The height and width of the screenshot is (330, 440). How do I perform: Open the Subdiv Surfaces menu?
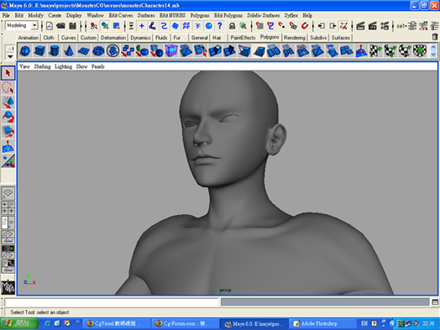(263, 15)
